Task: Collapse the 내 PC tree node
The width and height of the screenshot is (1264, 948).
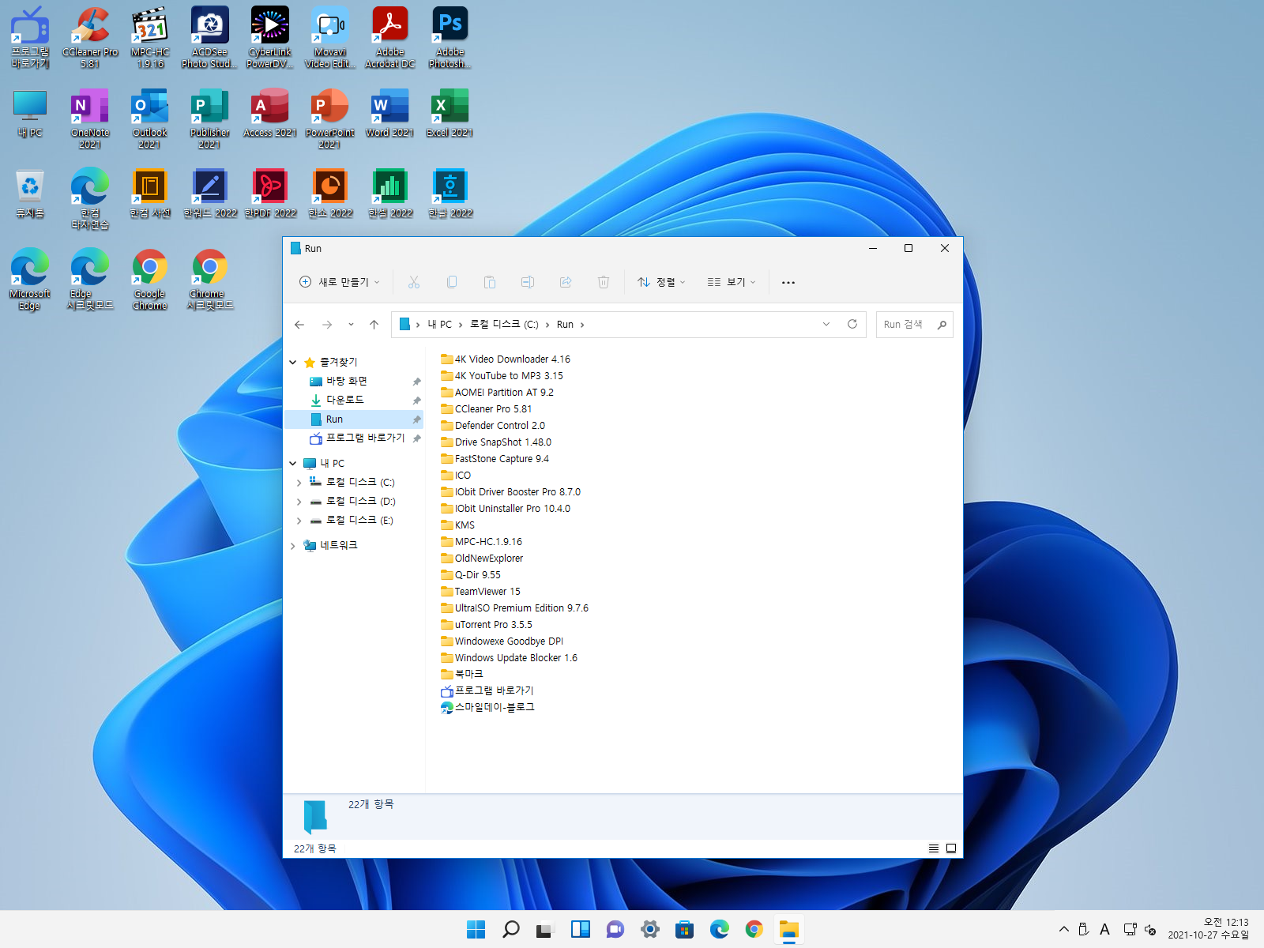Action: point(292,463)
